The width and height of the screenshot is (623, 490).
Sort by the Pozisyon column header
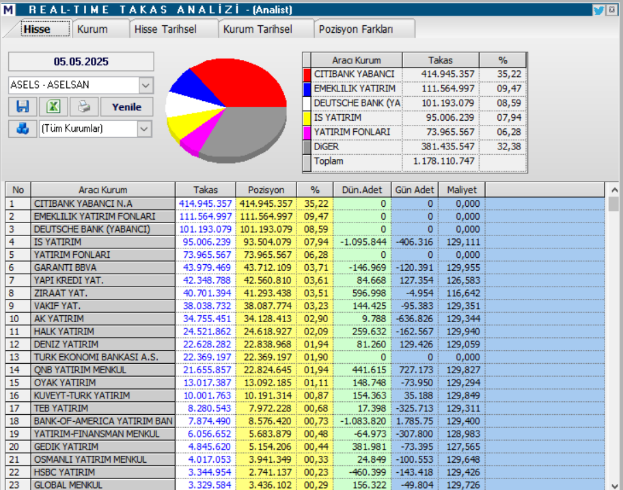[x=266, y=190]
